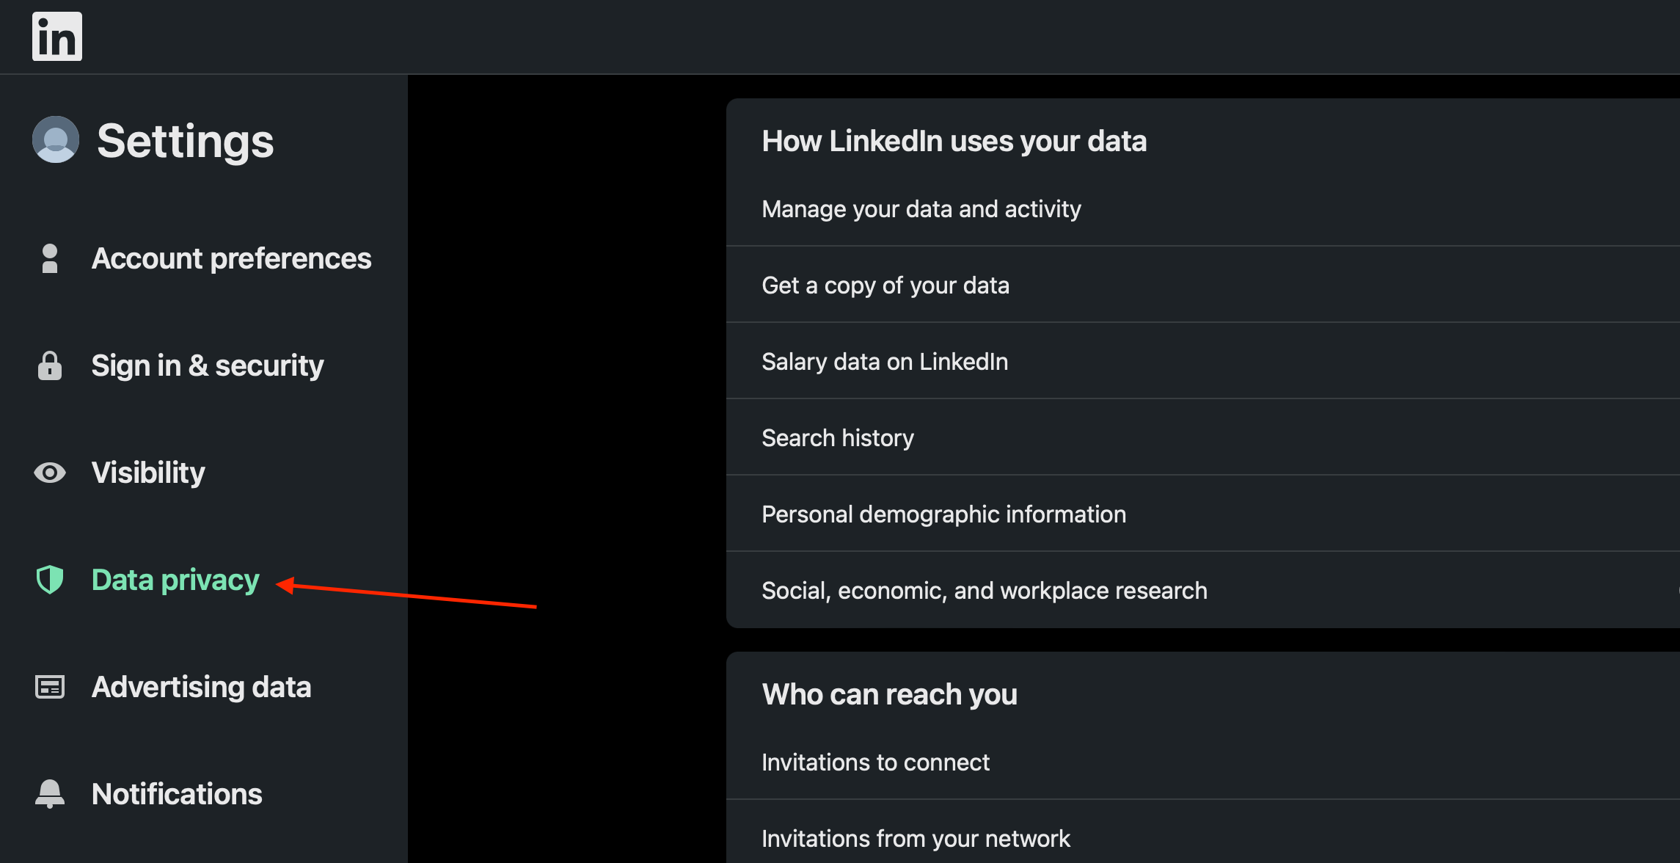Click the Sign in & security lock icon

[x=50, y=365]
